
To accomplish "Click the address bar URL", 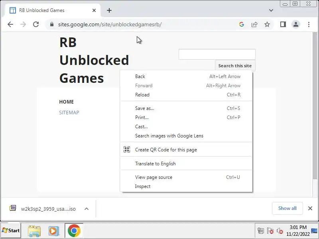I will pos(110,24).
